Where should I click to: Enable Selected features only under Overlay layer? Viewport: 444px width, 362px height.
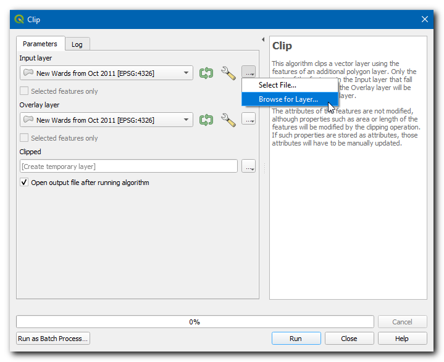click(24, 138)
